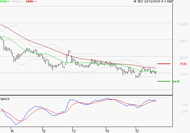Click the A month marker on time axis
The image size is (190, 133).
pos(12,131)
